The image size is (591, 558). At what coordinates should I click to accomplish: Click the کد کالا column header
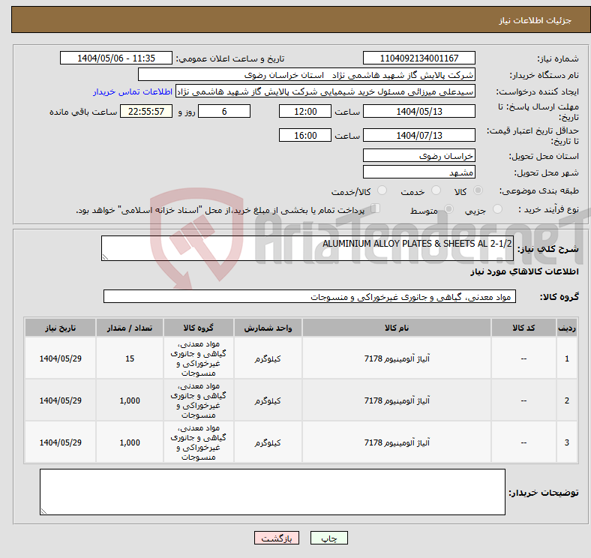pyautogui.click(x=523, y=328)
